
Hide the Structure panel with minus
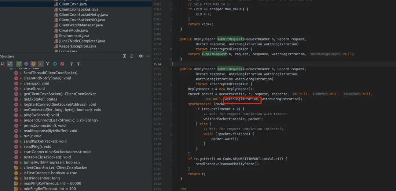click(x=148, y=56)
